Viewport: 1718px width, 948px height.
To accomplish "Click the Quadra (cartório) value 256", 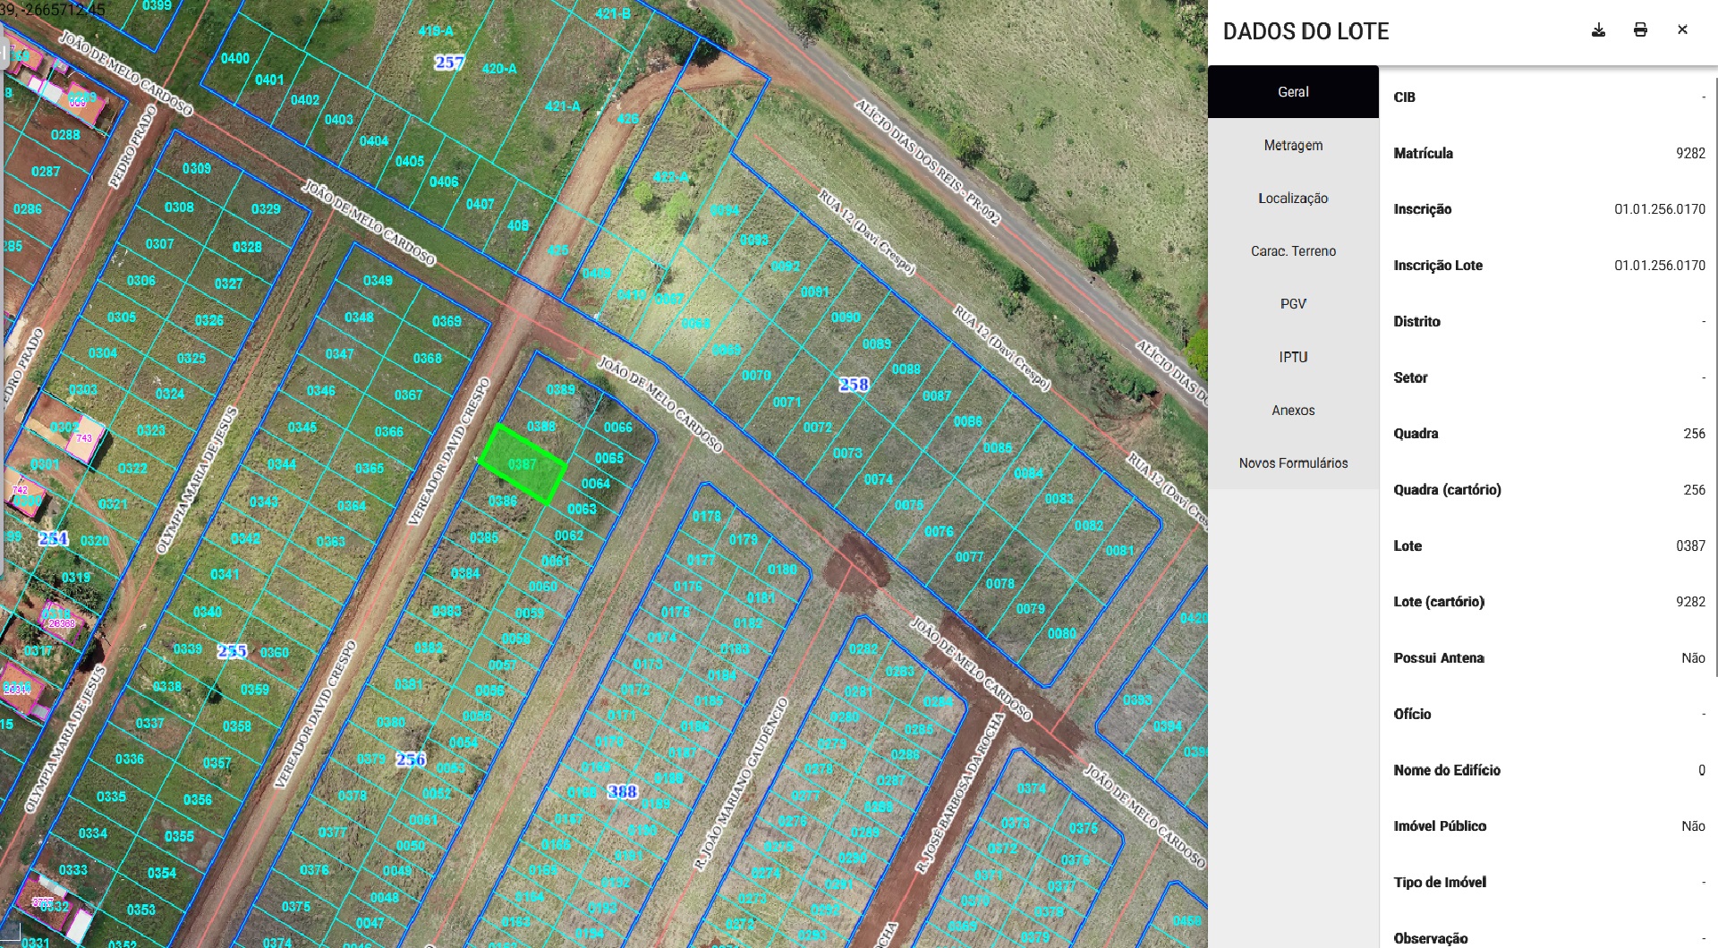I will pos(1694,490).
